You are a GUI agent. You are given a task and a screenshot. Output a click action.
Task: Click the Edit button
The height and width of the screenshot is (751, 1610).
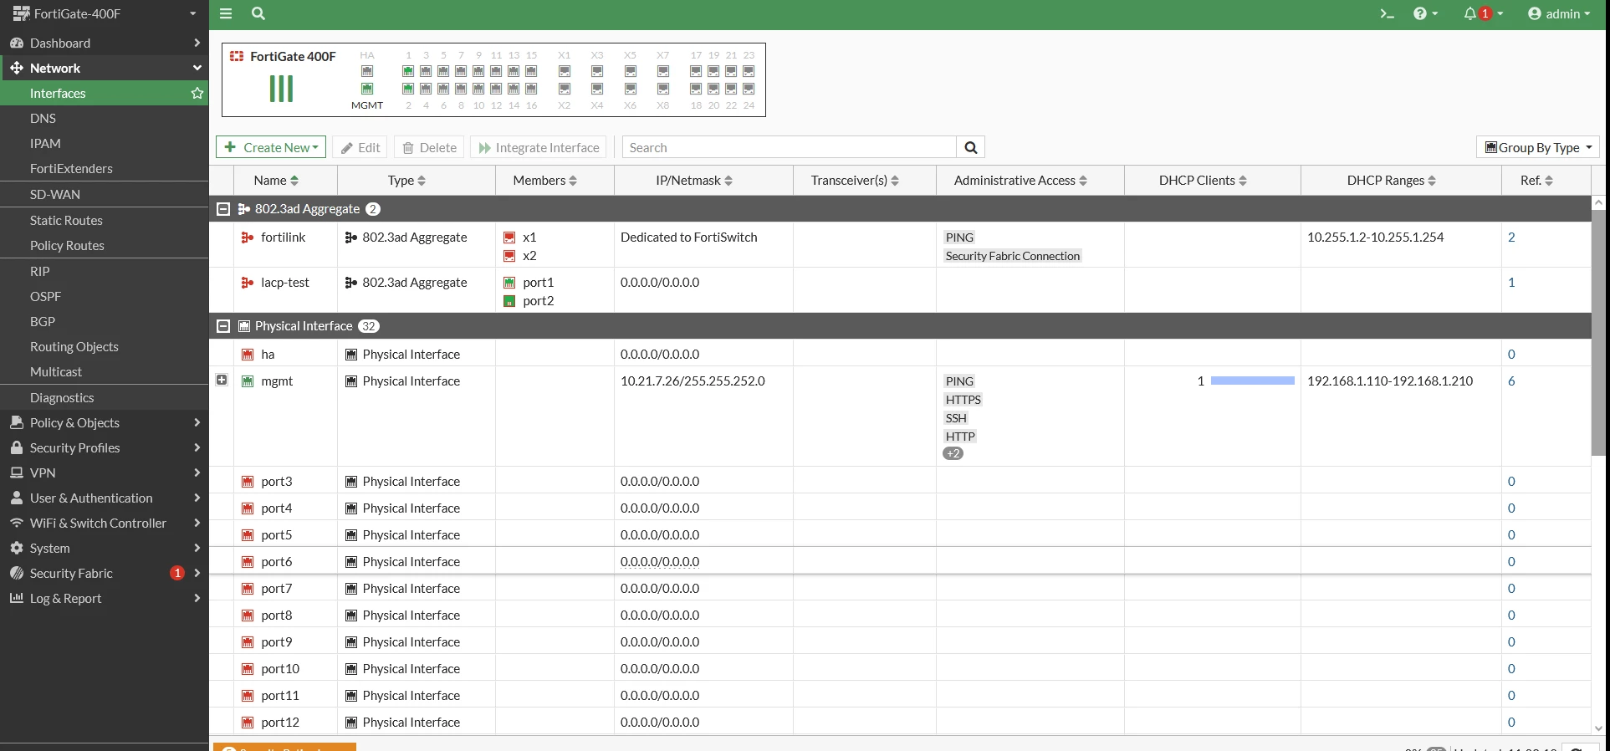pos(360,147)
